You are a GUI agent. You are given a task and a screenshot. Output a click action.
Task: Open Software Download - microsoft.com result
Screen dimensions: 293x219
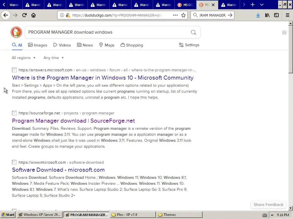point(58,170)
